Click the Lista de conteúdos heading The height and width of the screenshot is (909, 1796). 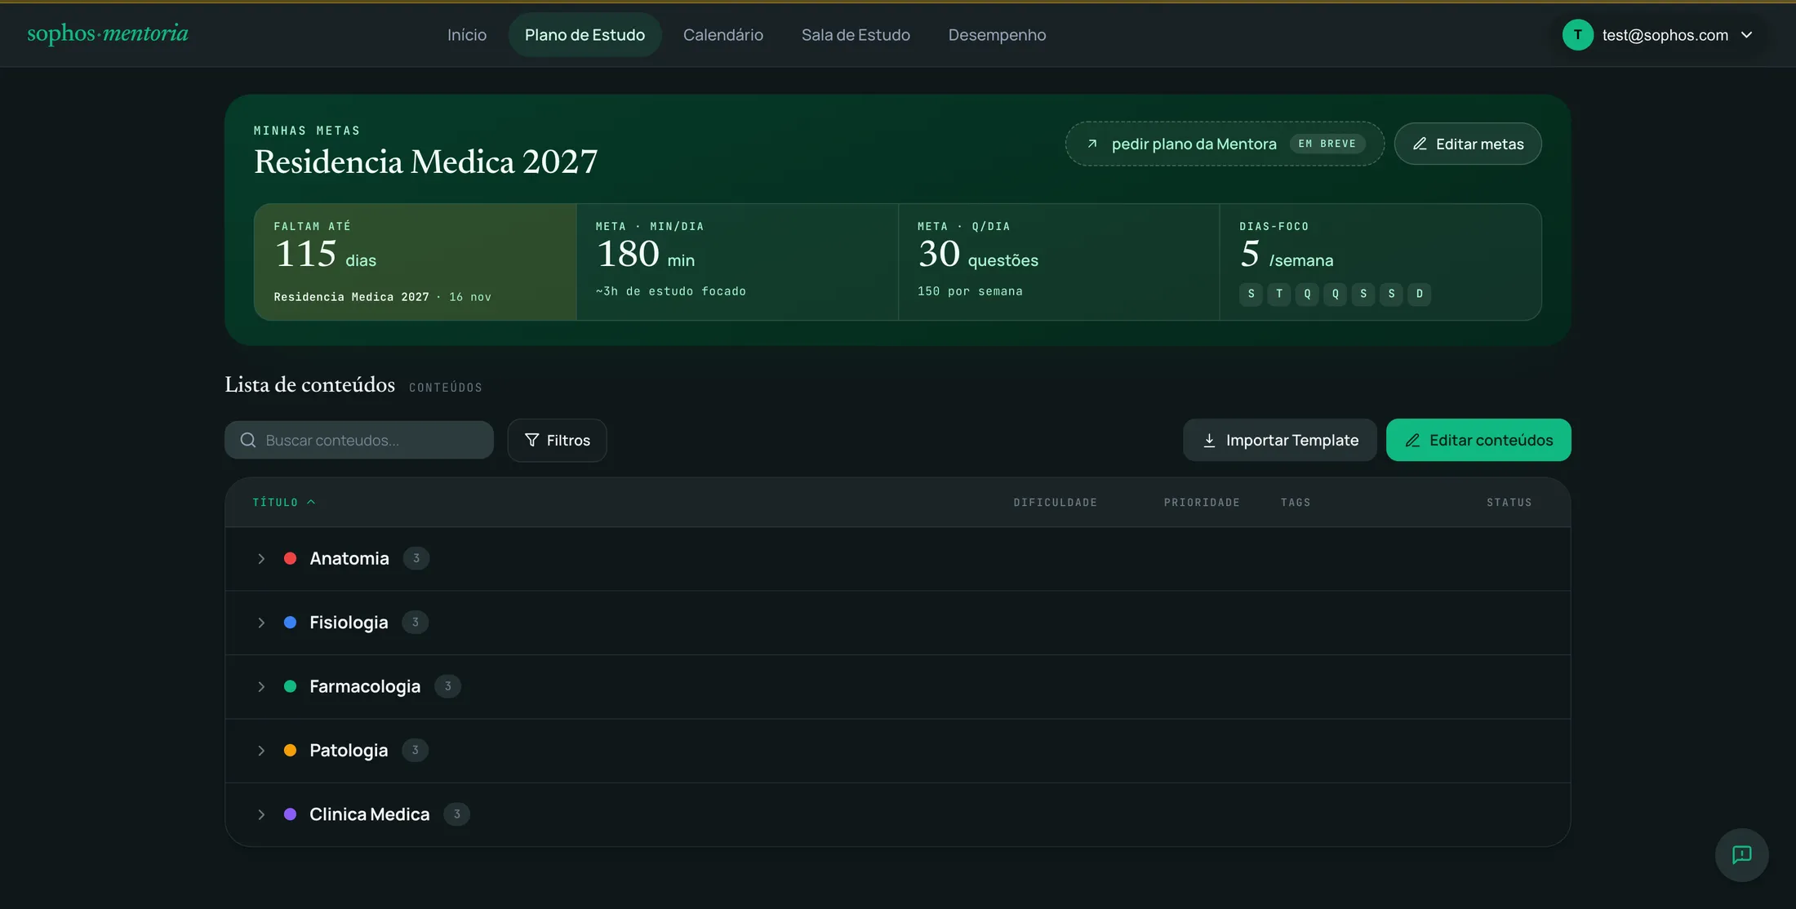tap(310, 384)
